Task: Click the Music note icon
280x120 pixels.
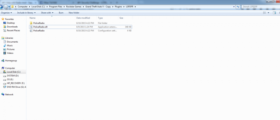Action: coord(5,45)
